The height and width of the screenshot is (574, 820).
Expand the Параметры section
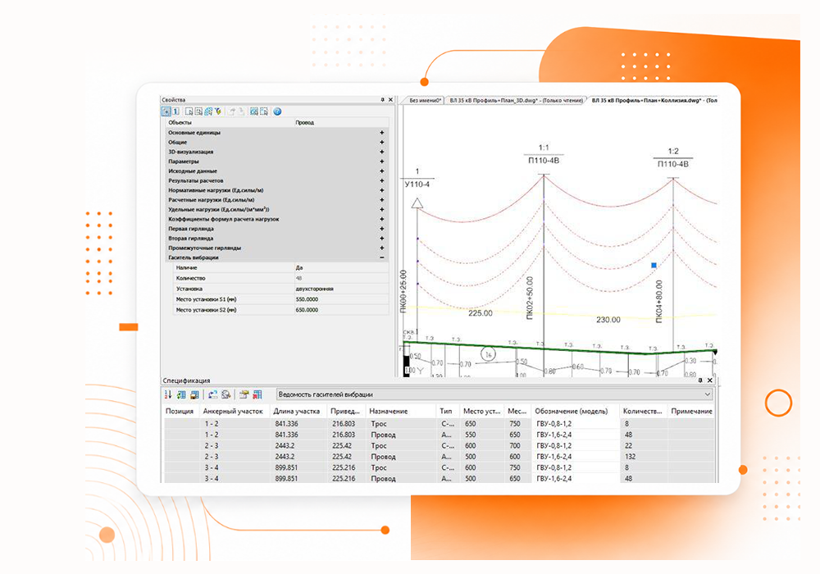pyautogui.click(x=382, y=162)
